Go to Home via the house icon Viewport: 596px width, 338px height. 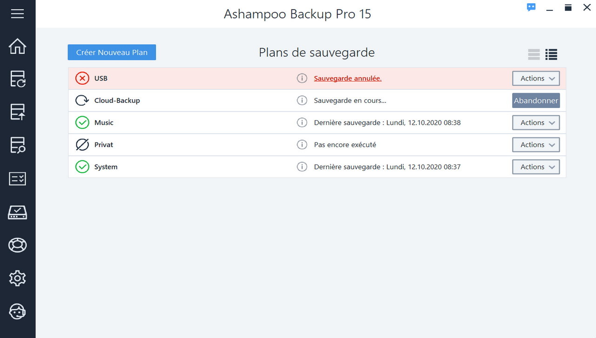pyautogui.click(x=17, y=46)
